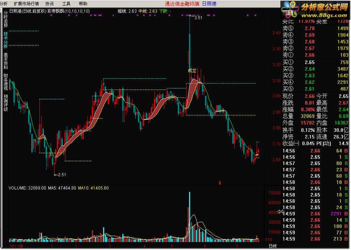Image resolution: width=351 pixels, height=250 pixels.
Task: Click the 日照港(日线,前复权) chart title
Action: click(28, 11)
